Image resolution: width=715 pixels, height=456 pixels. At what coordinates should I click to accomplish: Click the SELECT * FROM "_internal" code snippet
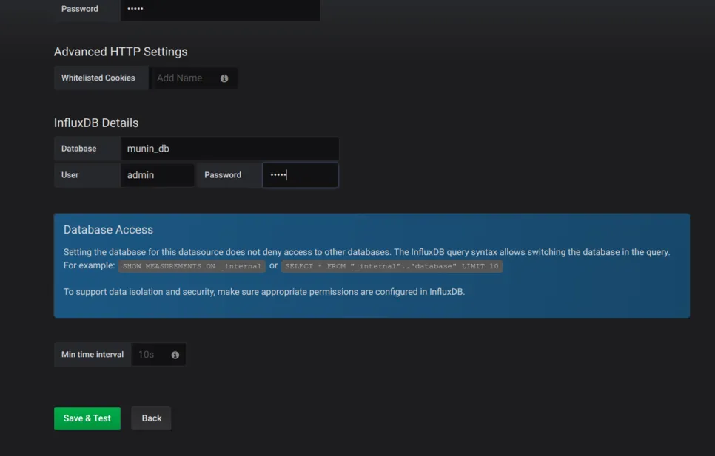(x=392, y=266)
